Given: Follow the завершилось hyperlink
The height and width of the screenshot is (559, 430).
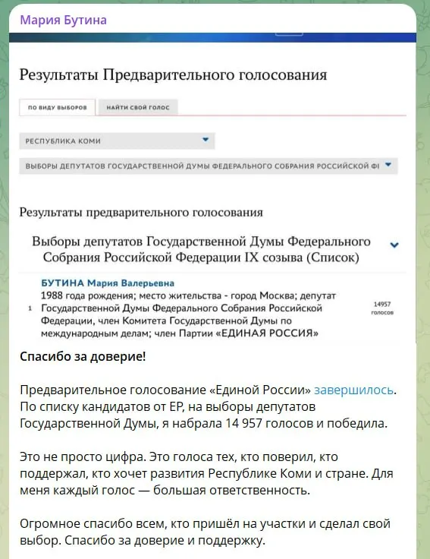Looking at the screenshot, I should tap(353, 390).
